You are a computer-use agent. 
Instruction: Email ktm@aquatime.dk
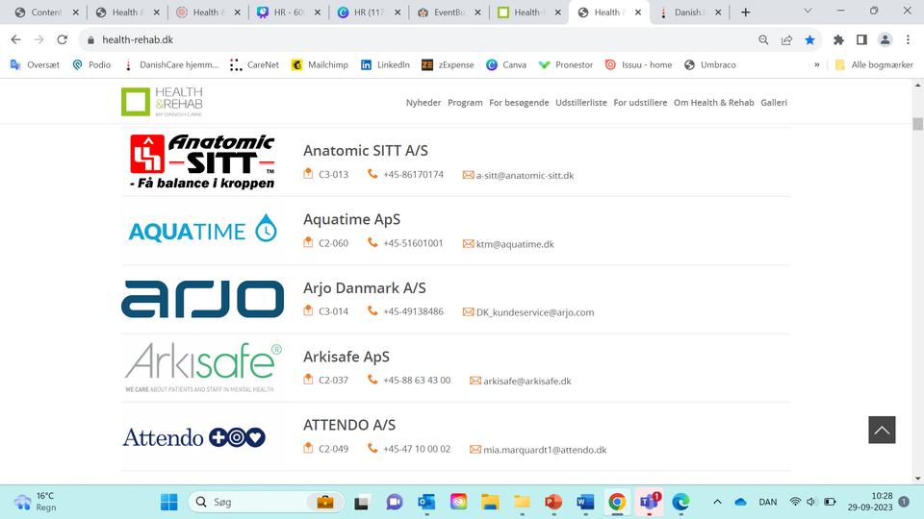point(515,244)
